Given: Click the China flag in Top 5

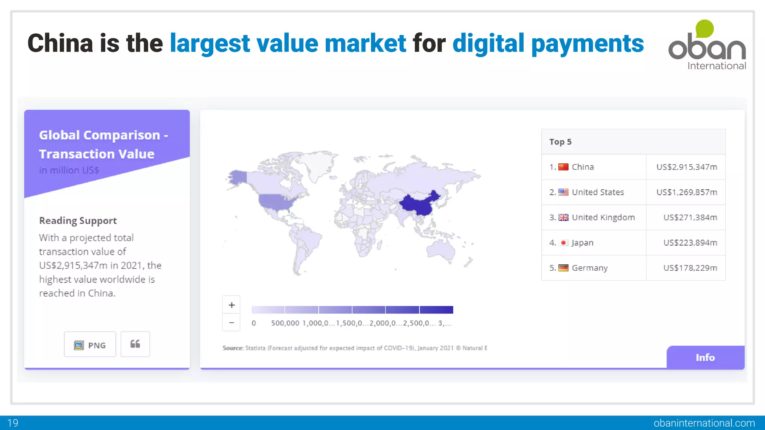Looking at the screenshot, I should pyautogui.click(x=563, y=167).
